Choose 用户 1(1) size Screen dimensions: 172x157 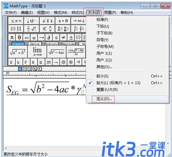coord(127,53)
